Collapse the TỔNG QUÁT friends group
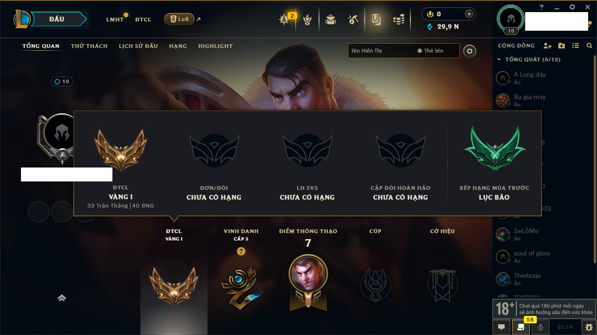The height and width of the screenshot is (335, 597). pyautogui.click(x=528, y=60)
